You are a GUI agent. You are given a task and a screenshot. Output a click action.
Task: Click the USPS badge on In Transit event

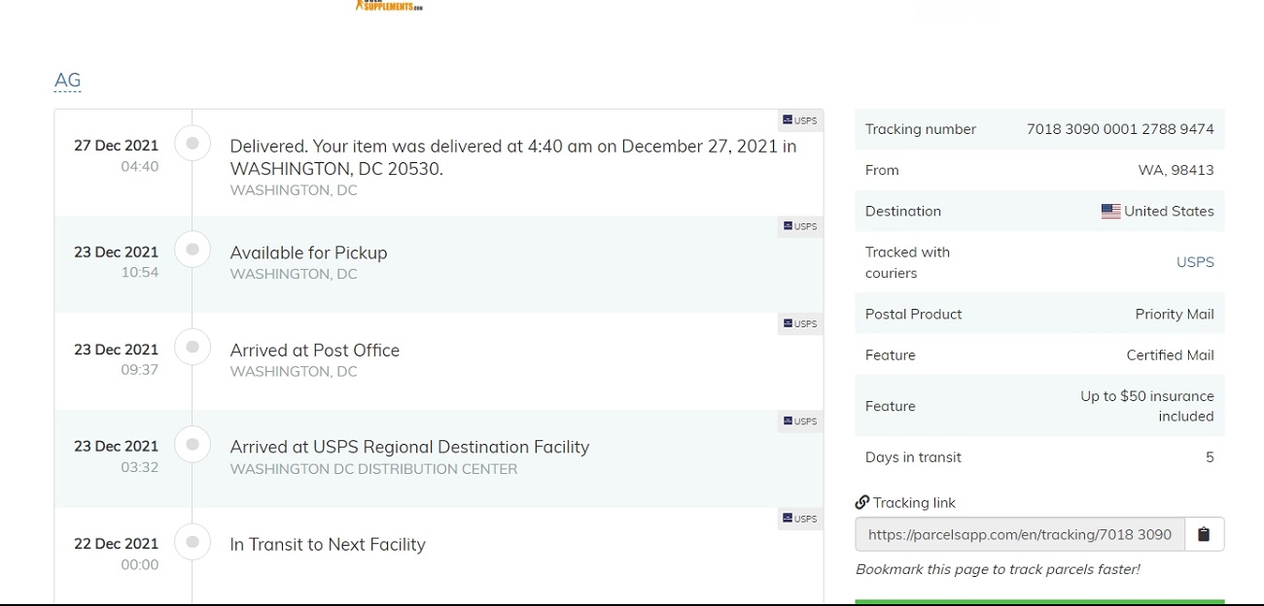pyautogui.click(x=800, y=519)
